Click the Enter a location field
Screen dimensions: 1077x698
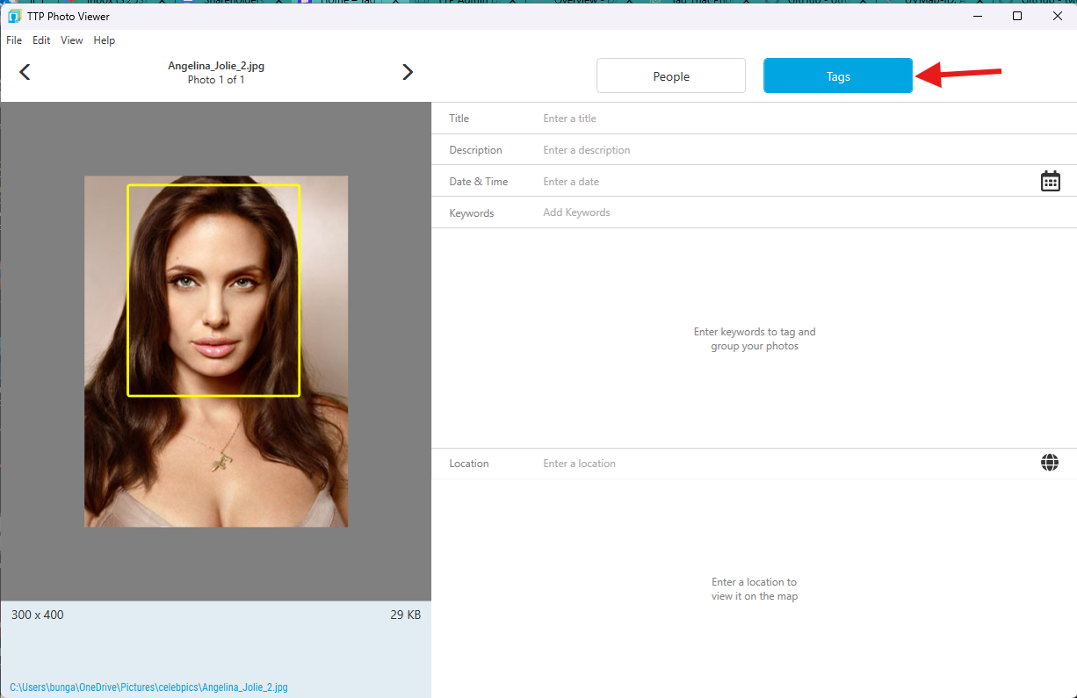[x=615, y=463]
